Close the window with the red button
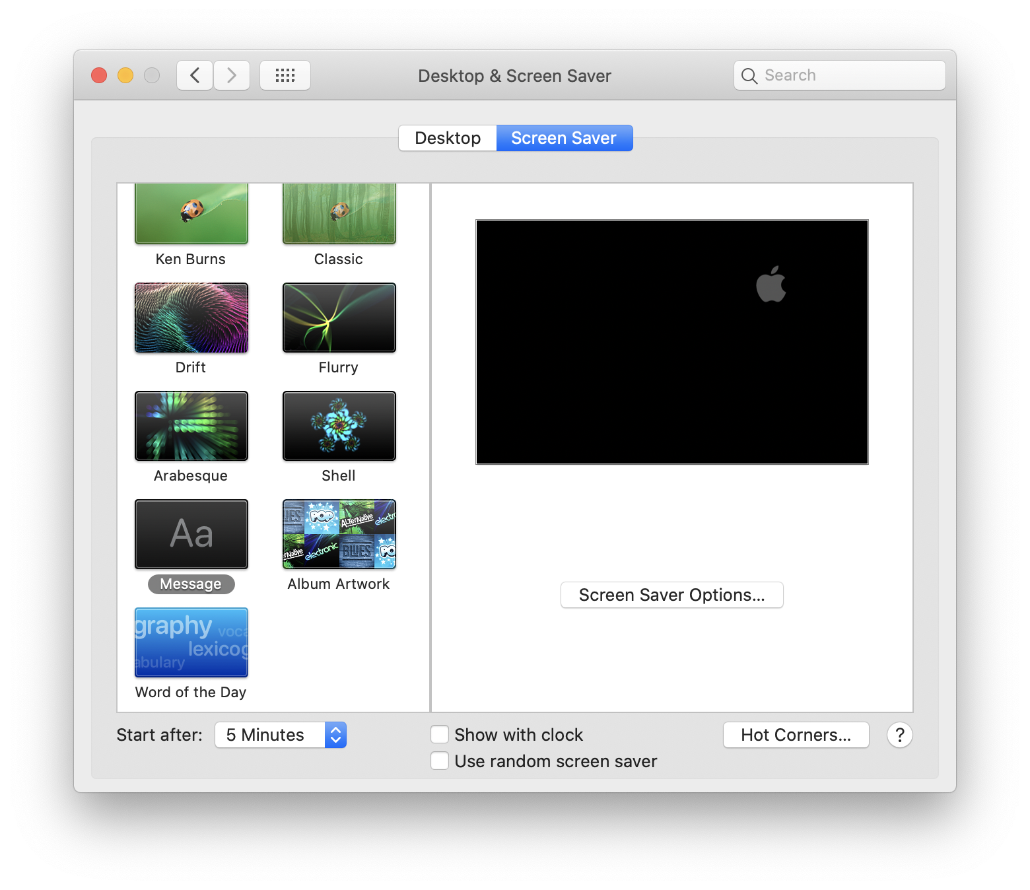 (x=99, y=75)
